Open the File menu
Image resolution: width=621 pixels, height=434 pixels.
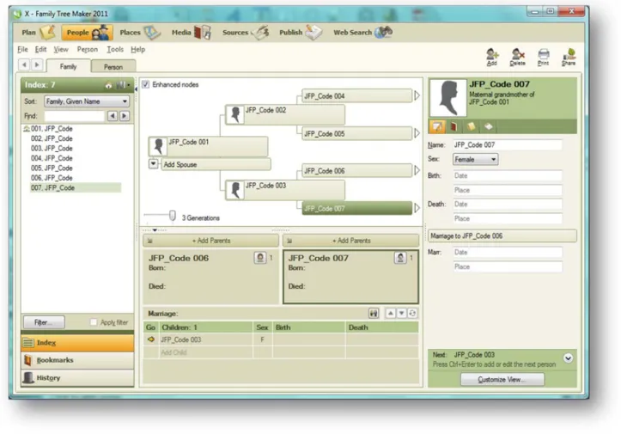(22, 50)
